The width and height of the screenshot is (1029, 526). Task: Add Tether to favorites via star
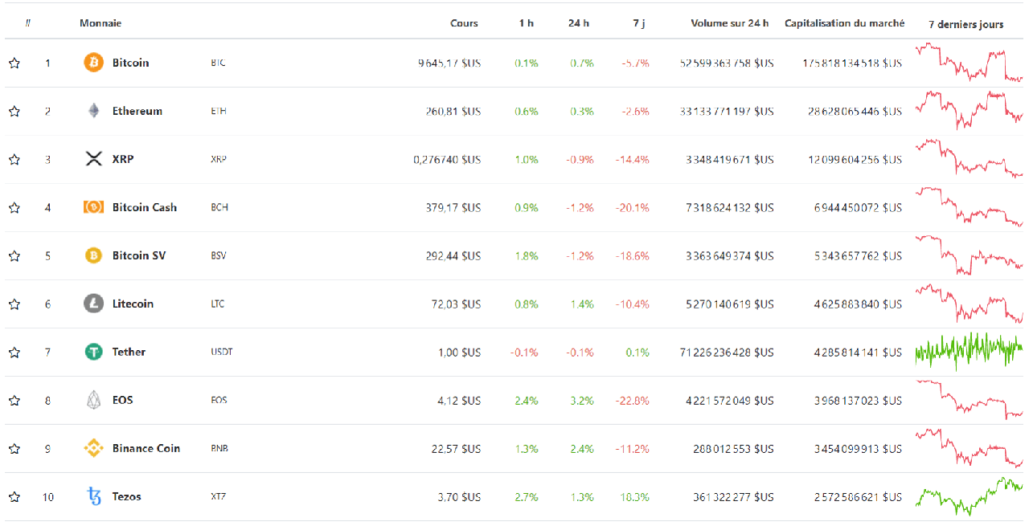point(14,352)
